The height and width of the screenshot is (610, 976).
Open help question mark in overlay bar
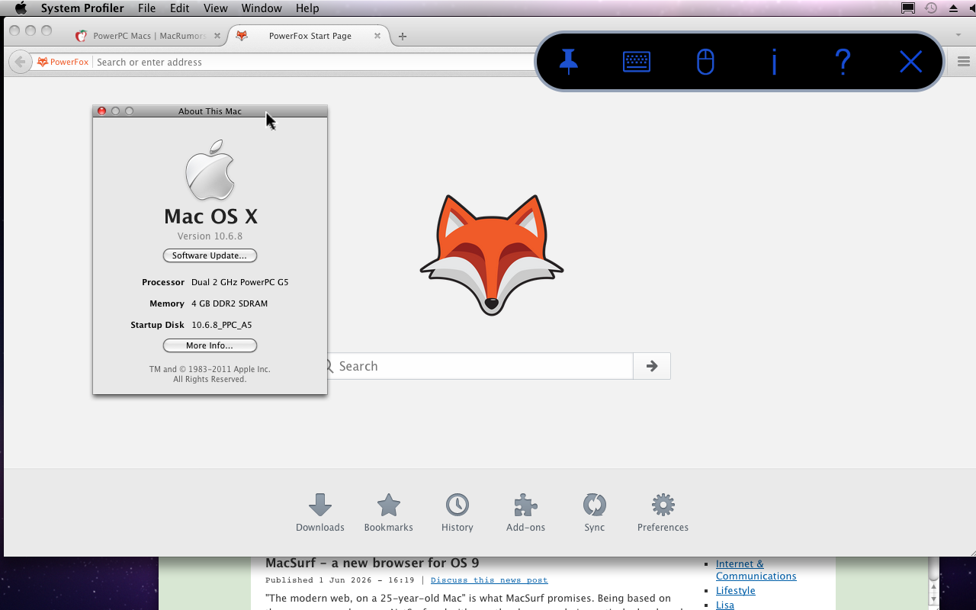tap(843, 62)
